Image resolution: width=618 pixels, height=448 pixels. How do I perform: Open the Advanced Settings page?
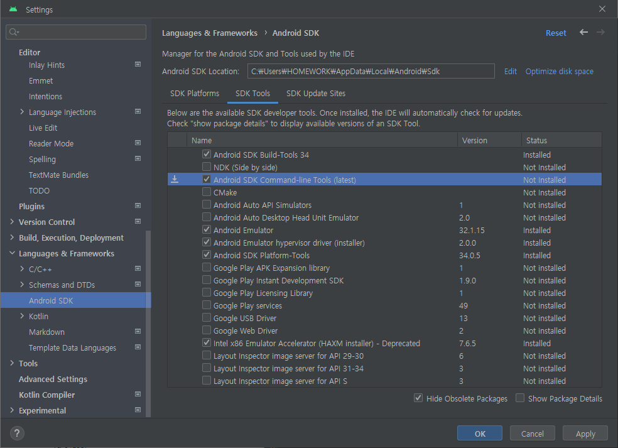point(53,379)
